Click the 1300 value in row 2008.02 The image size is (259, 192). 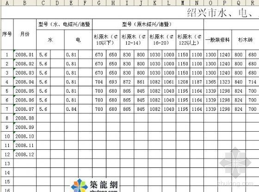click(x=211, y=64)
